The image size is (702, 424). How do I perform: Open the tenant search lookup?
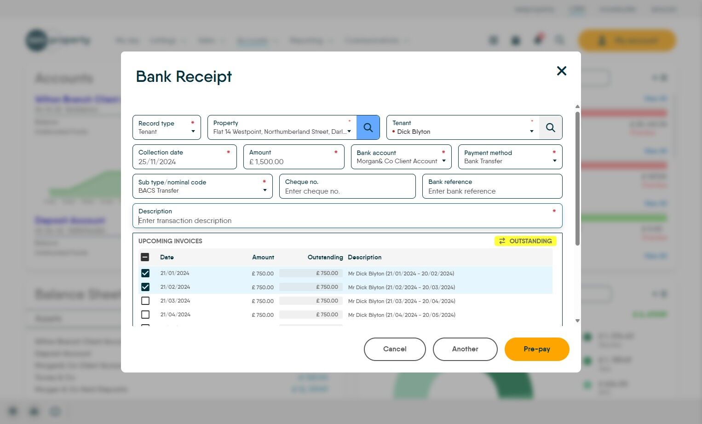550,127
